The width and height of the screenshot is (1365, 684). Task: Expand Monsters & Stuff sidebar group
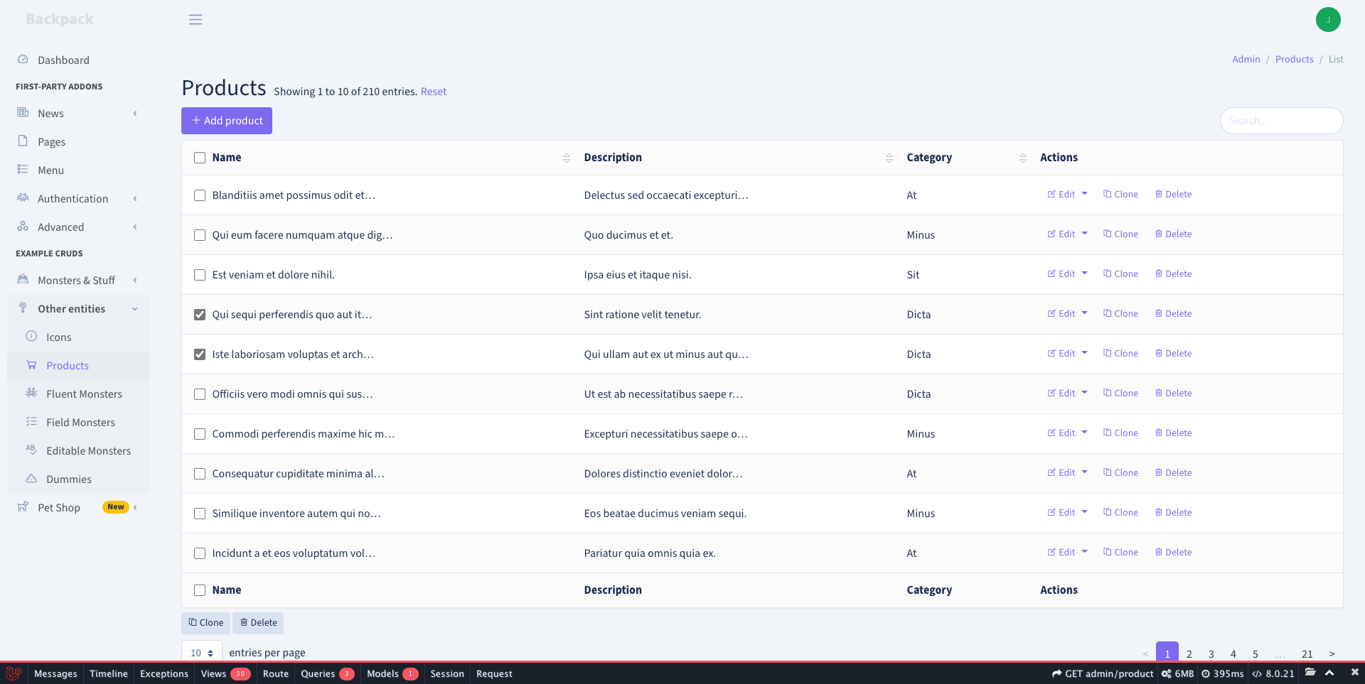[78, 281]
